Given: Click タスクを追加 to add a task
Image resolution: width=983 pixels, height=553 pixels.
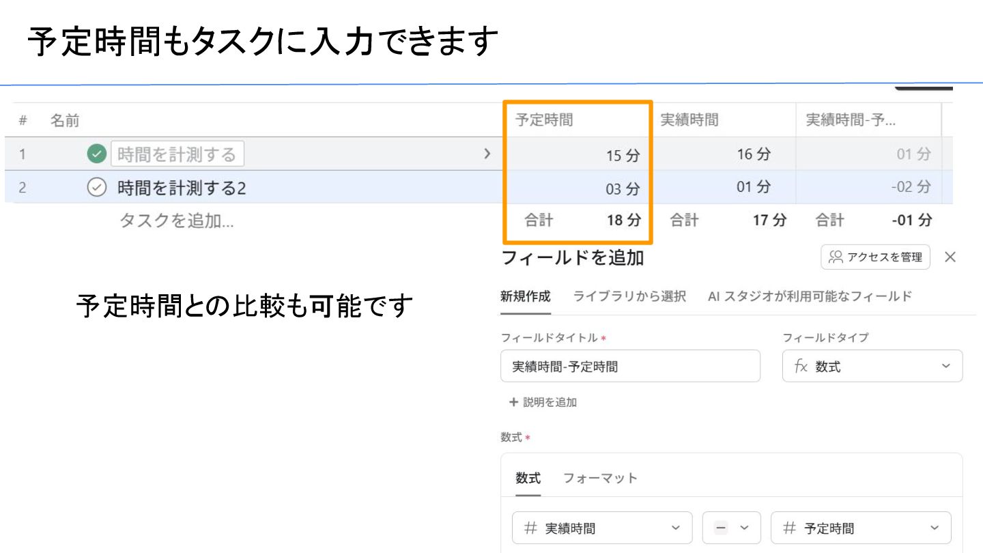Looking at the screenshot, I should (x=176, y=221).
